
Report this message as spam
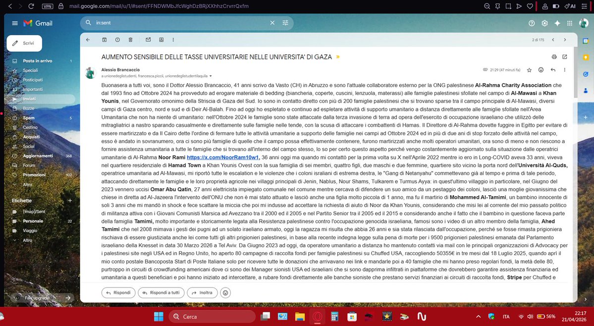click(x=117, y=40)
